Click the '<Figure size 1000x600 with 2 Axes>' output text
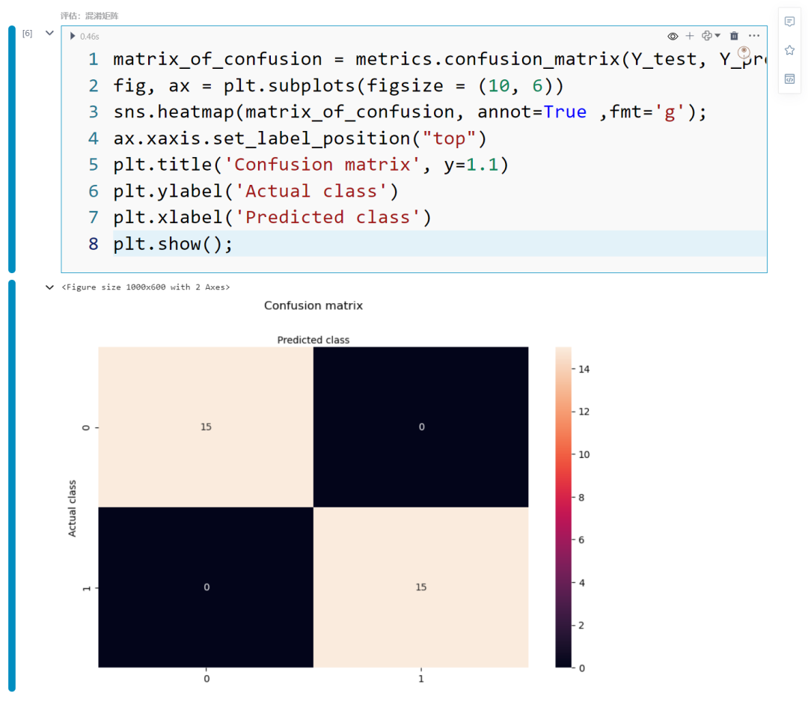This screenshot has height=705, width=808. (x=146, y=287)
